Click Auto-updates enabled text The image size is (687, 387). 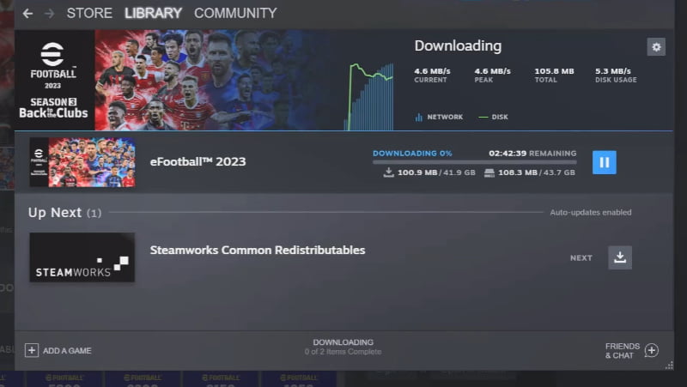pyautogui.click(x=591, y=212)
